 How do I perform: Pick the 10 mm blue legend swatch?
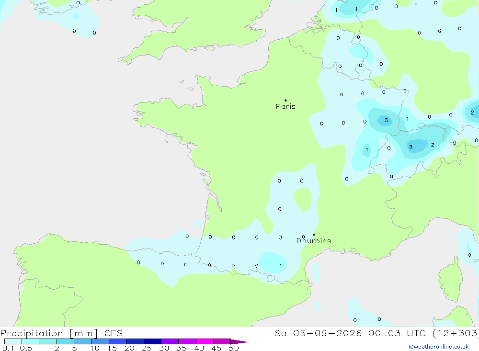pos(100,341)
